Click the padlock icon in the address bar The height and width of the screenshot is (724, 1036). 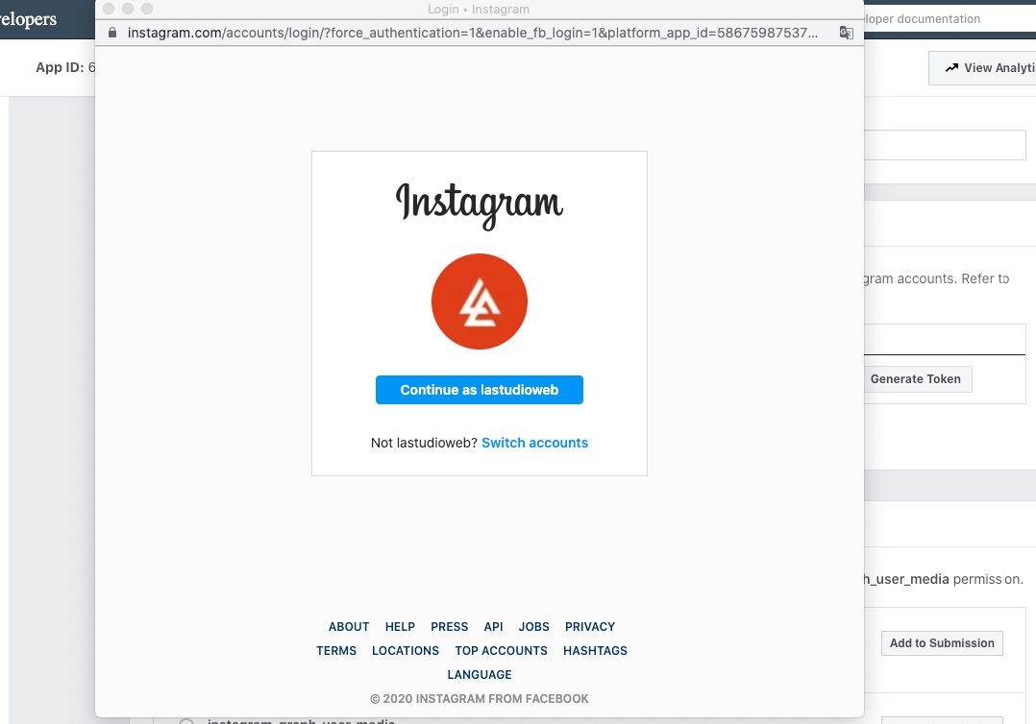point(112,33)
